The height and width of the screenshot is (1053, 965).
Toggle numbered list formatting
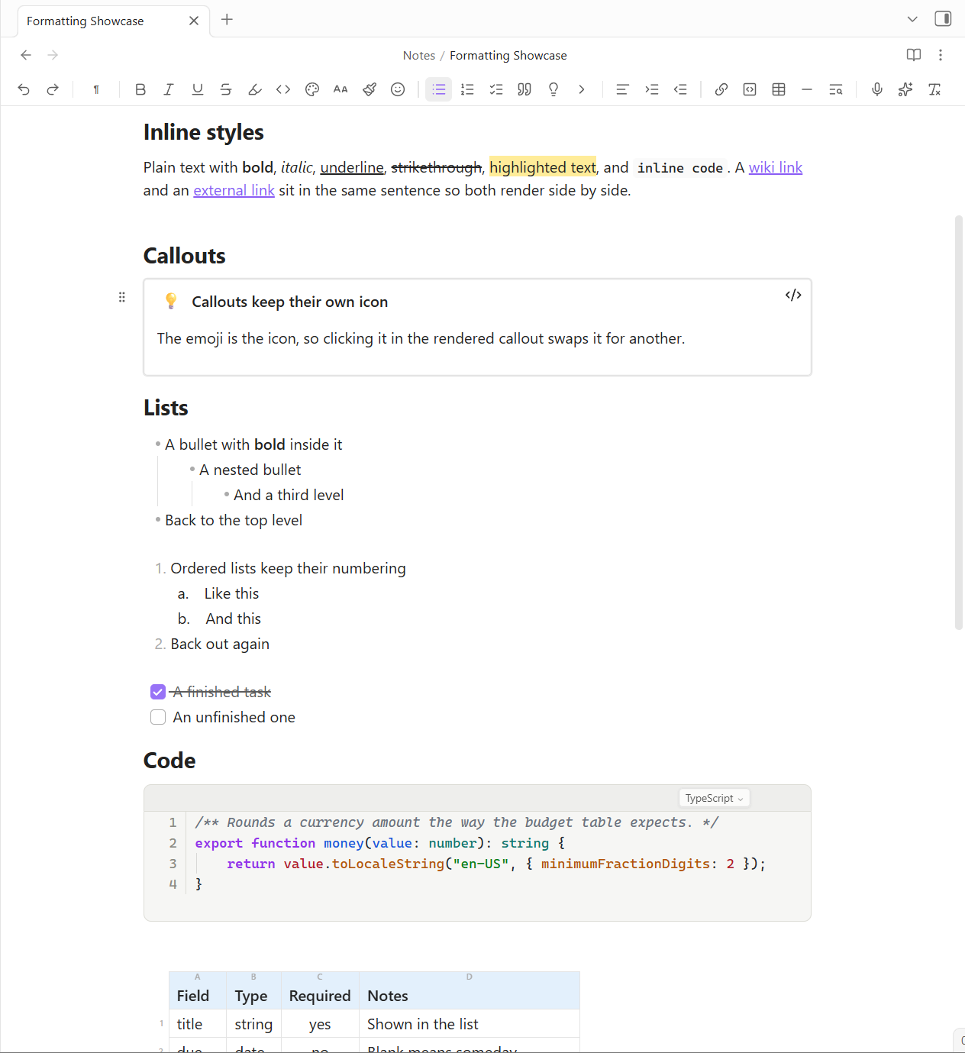[467, 89]
